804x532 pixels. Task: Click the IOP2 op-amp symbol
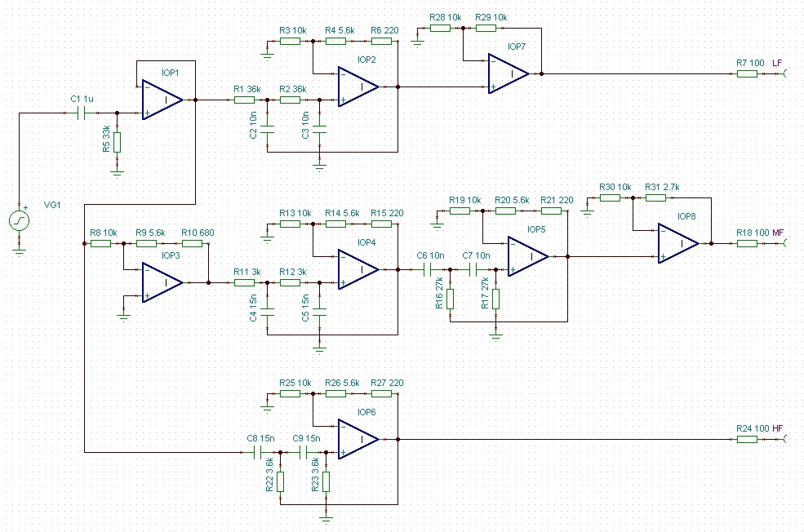[358, 86]
